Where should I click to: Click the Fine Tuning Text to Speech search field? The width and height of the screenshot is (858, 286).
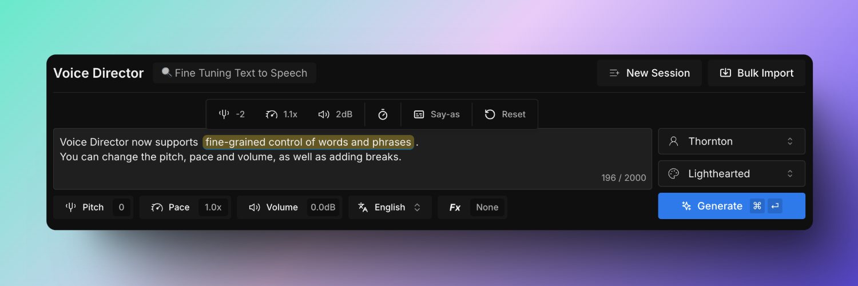(x=235, y=73)
